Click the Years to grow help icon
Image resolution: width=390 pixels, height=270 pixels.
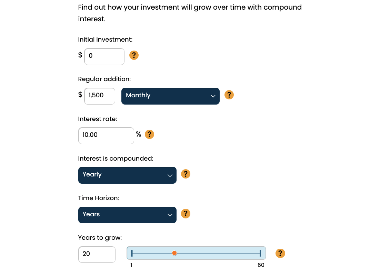[x=280, y=253]
